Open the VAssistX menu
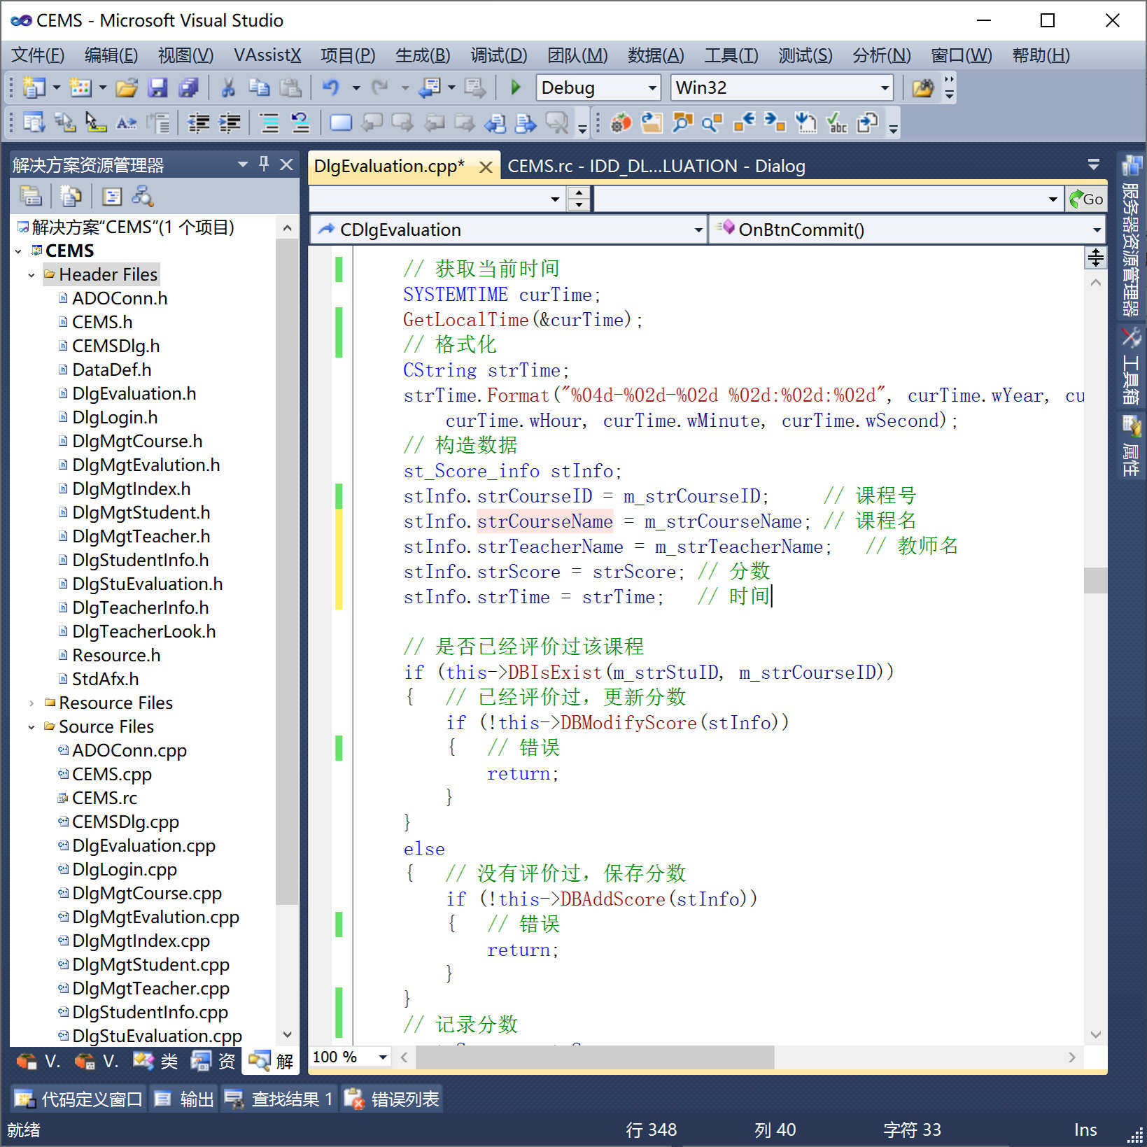This screenshot has height=1147, width=1147. coord(267,55)
